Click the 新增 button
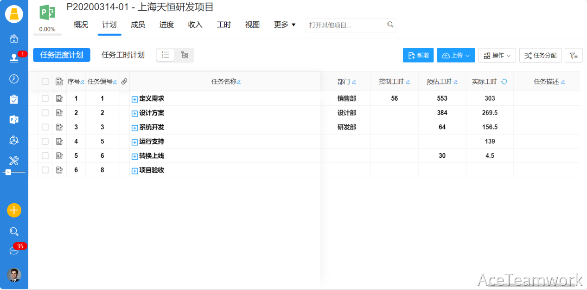This screenshot has width=587, height=290. (x=418, y=56)
